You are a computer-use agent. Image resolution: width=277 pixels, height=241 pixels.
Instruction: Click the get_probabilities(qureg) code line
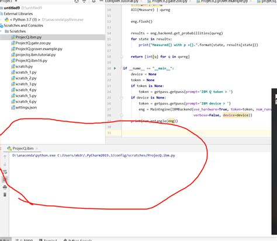[176, 33]
